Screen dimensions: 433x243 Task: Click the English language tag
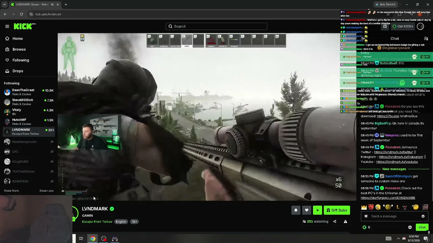121,222
